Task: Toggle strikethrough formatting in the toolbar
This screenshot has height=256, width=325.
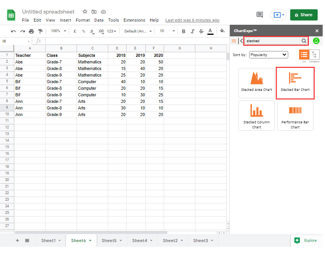Action: coord(201,31)
